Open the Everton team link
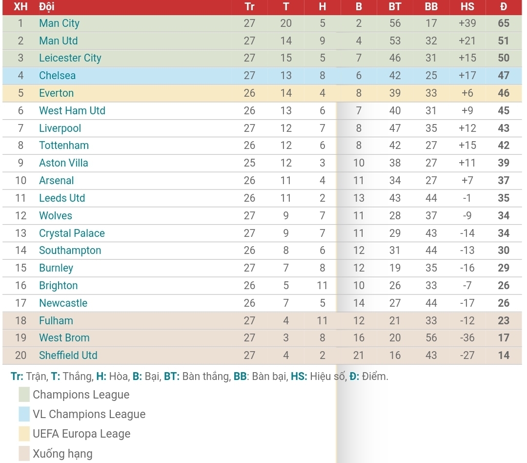 pyautogui.click(x=56, y=93)
